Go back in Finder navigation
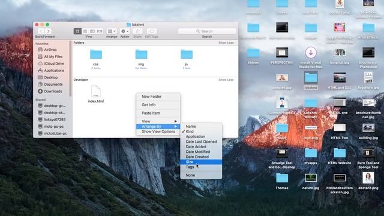 [x=41, y=31]
